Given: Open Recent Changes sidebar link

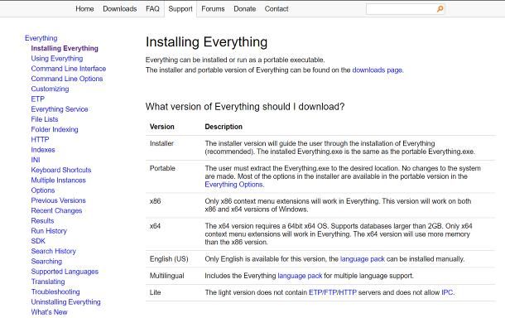Looking at the screenshot, I should point(56,210).
